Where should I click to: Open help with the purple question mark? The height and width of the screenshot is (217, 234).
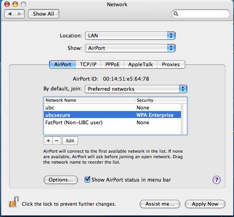[216, 180]
